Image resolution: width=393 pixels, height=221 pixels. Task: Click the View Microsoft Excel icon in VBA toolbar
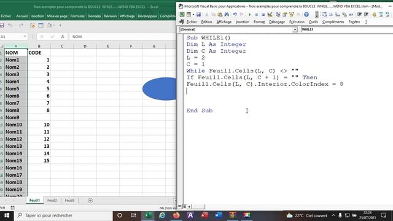[182, 15]
